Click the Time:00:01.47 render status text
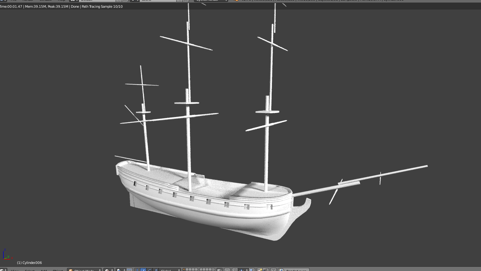Screen dimensions: 481x271 pos(11,6)
